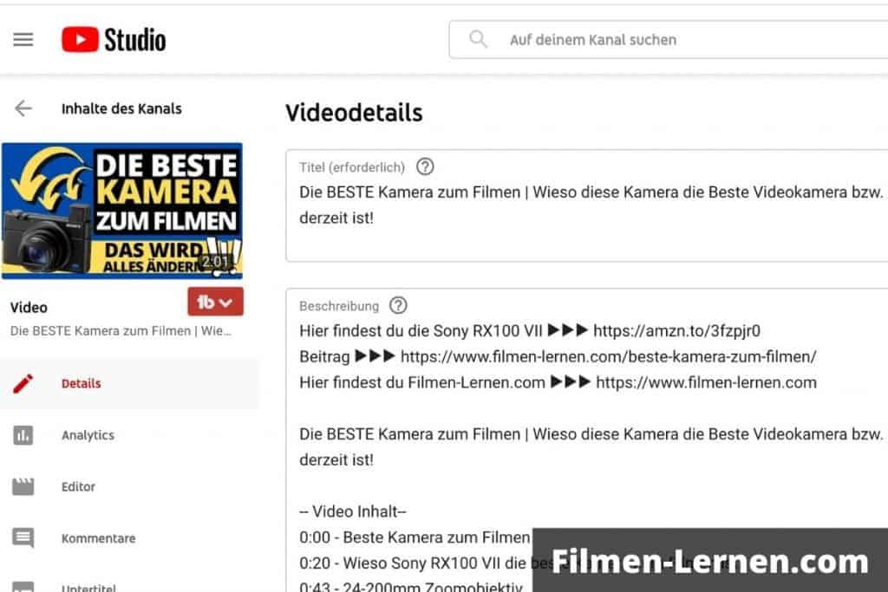Click the beste-kamera-zum-filmen URL text

609,356
